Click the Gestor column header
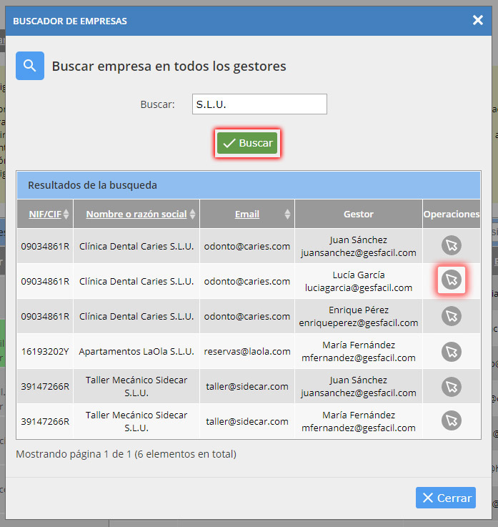 point(358,214)
